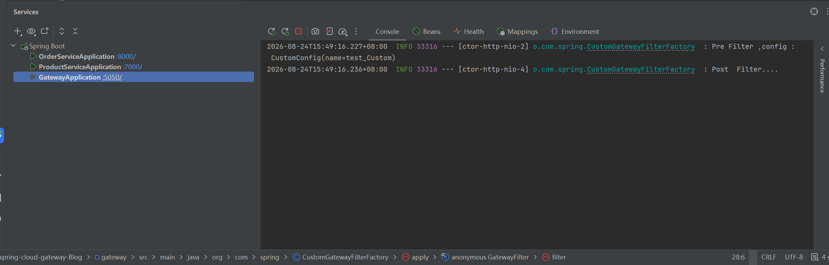Switch to the Health tab
829x265 pixels.
469,31
